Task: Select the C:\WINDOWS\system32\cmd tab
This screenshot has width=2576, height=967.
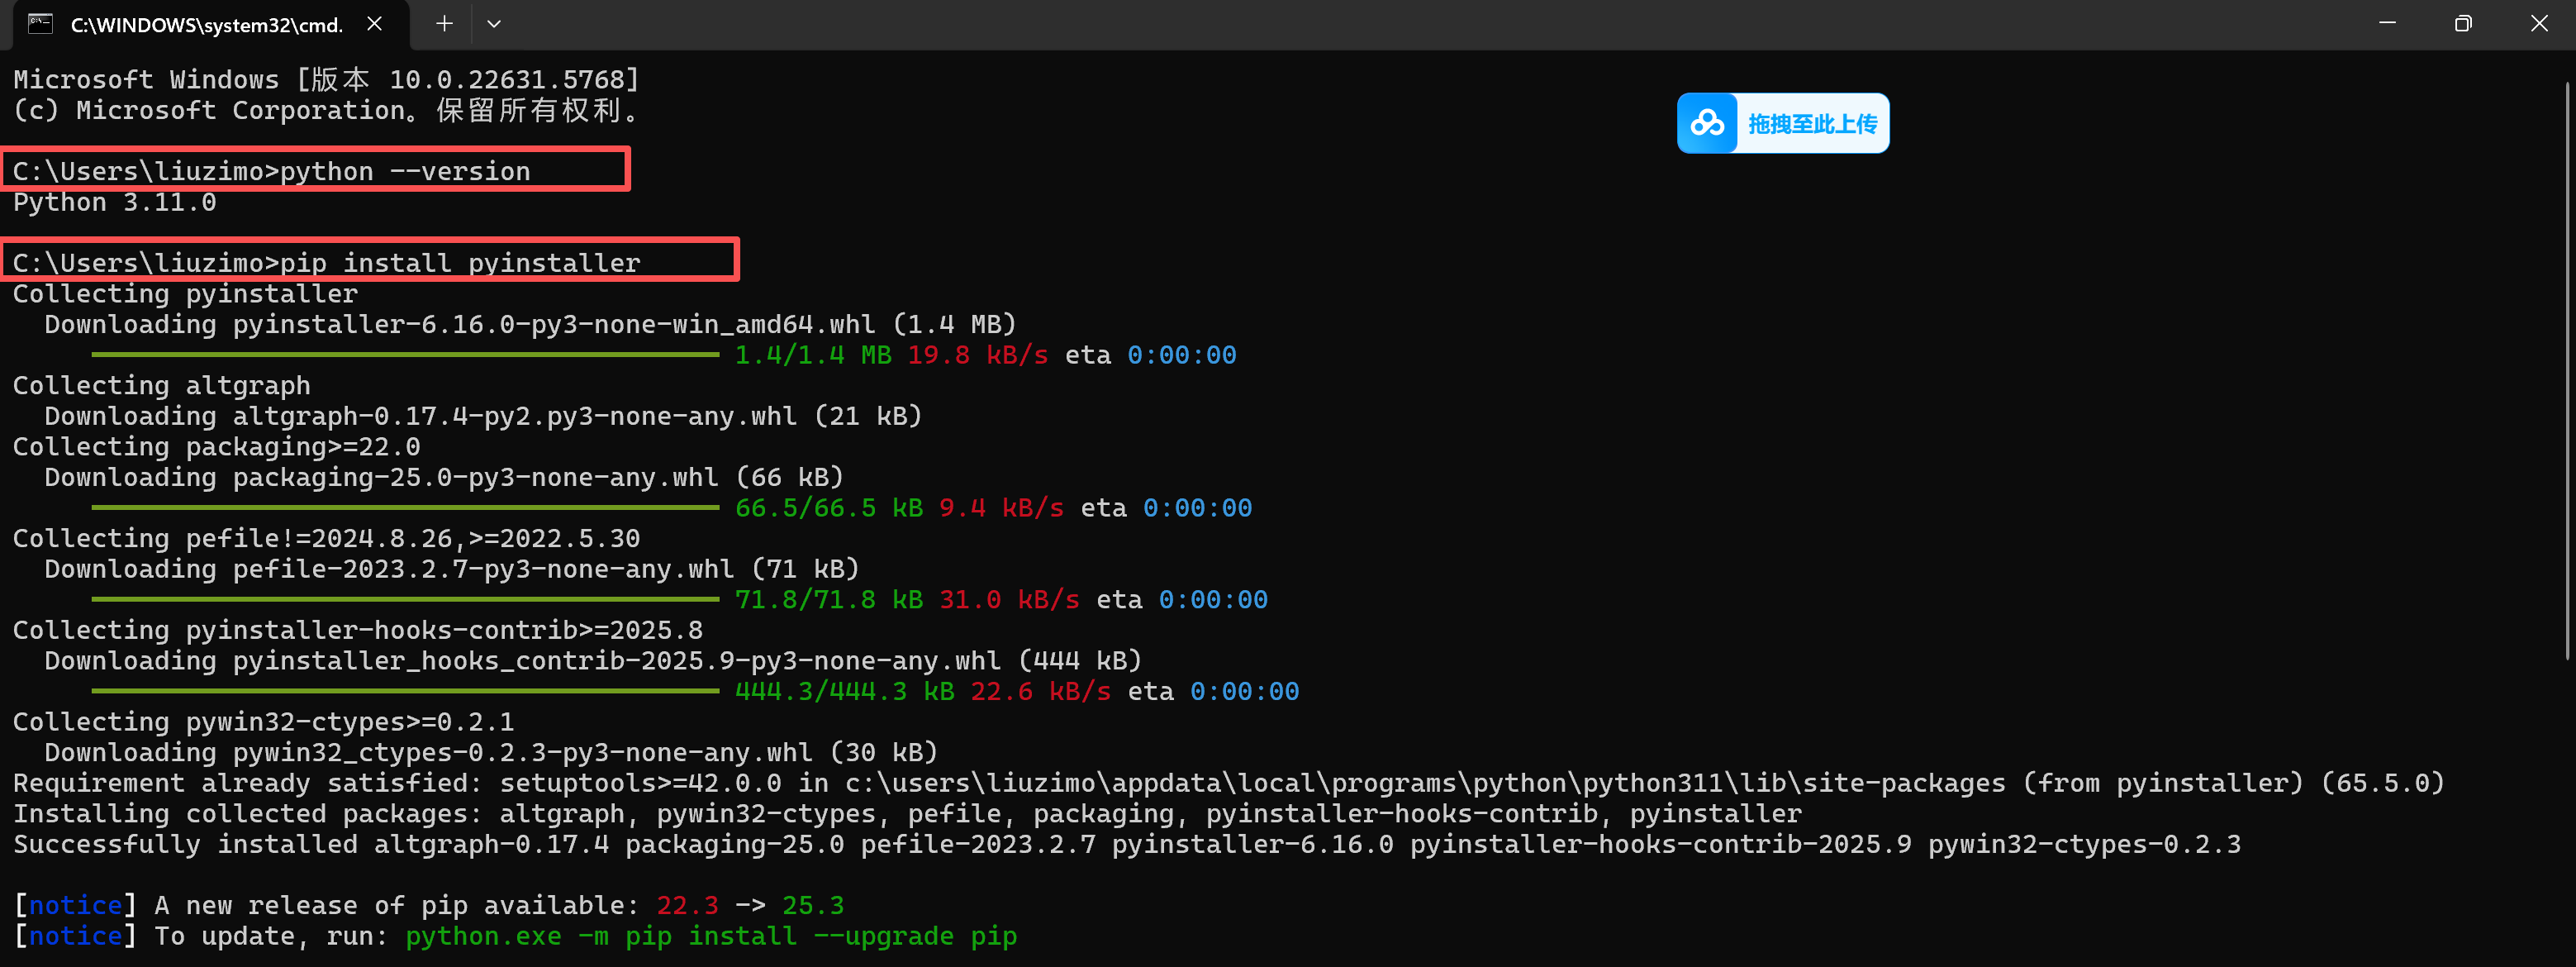Action: coord(206,25)
